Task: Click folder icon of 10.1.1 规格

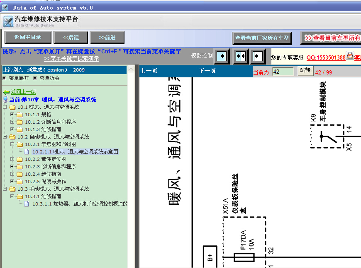Action: click(20, 115)
